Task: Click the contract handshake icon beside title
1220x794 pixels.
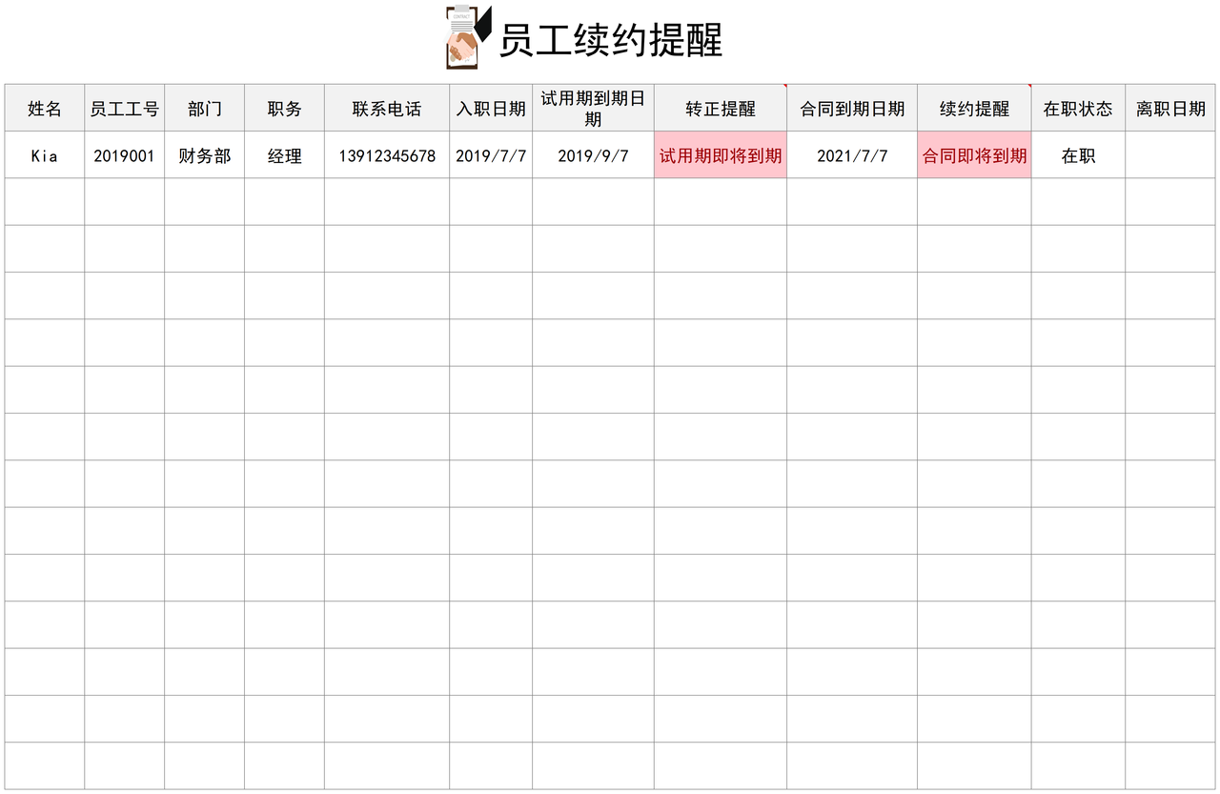Action: pos(466,38)
